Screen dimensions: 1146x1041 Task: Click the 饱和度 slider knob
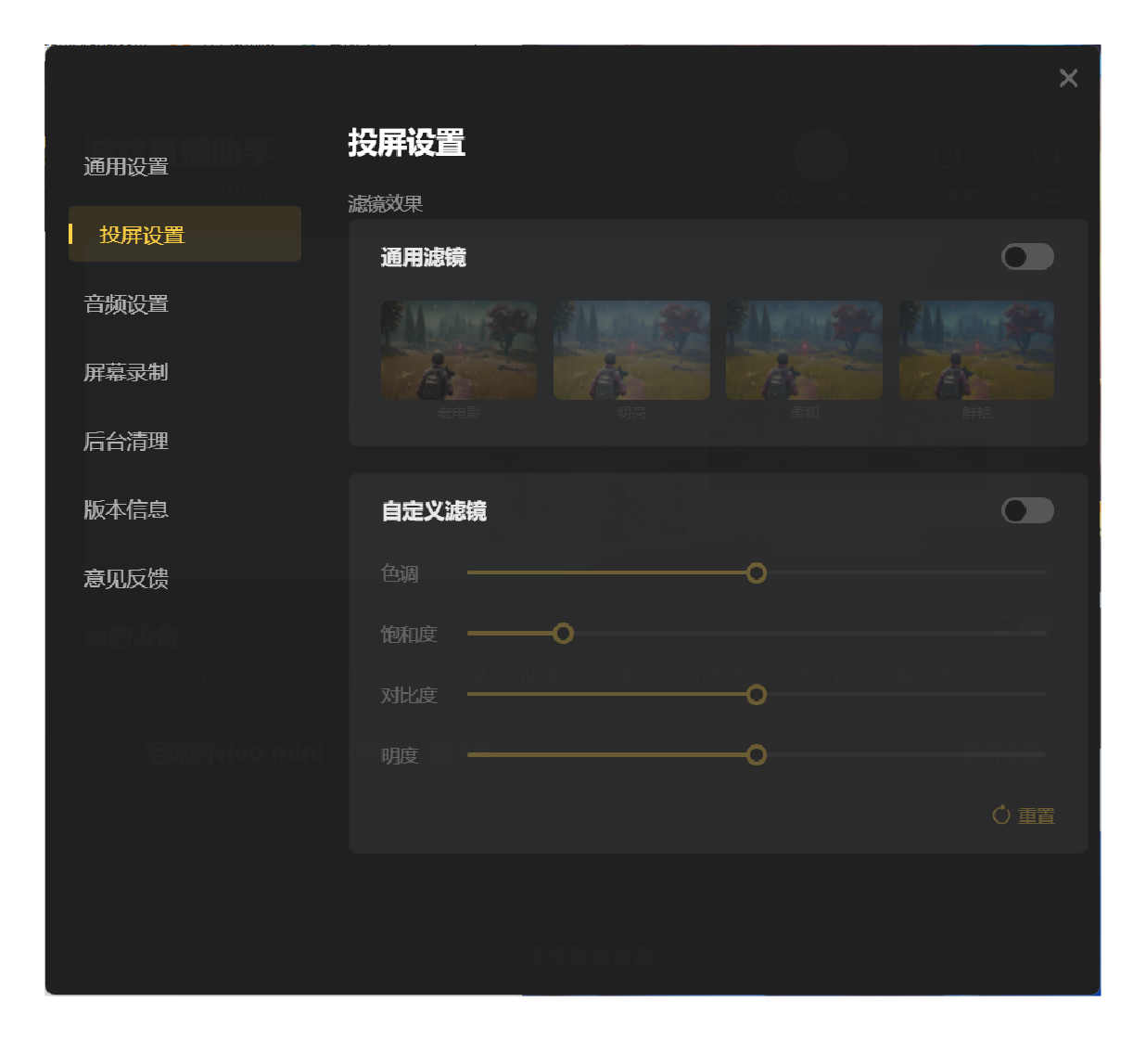[x=563, y=634]
